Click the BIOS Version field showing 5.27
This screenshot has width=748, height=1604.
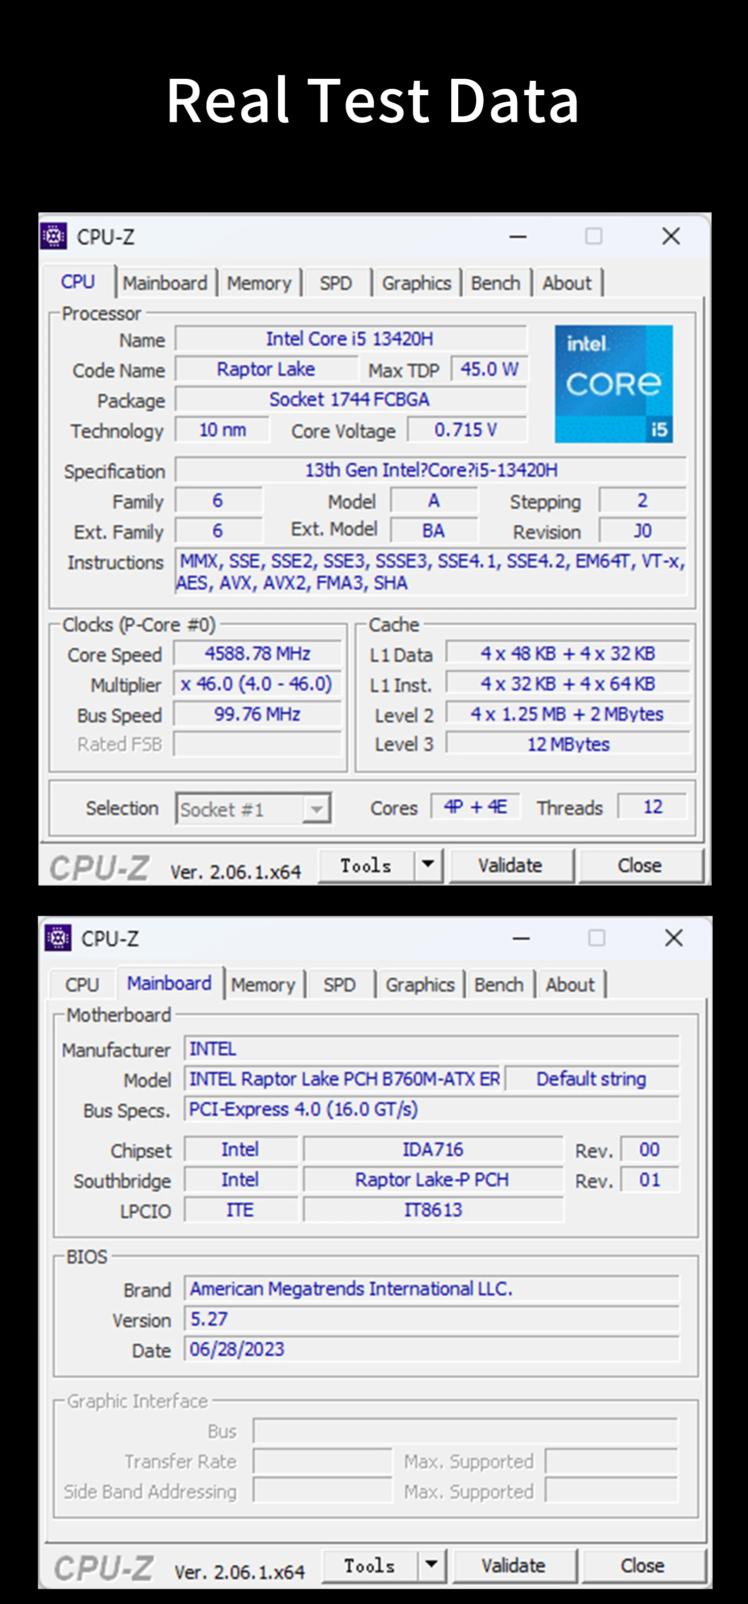tap(431, 1319)
